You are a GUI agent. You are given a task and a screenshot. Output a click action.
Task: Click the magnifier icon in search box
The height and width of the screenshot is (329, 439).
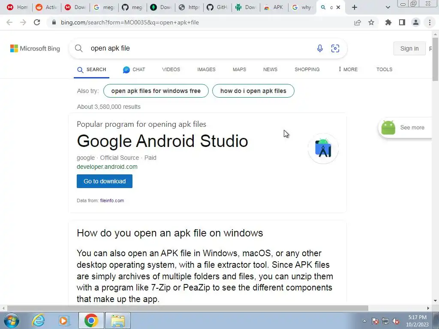pos(79,48)
